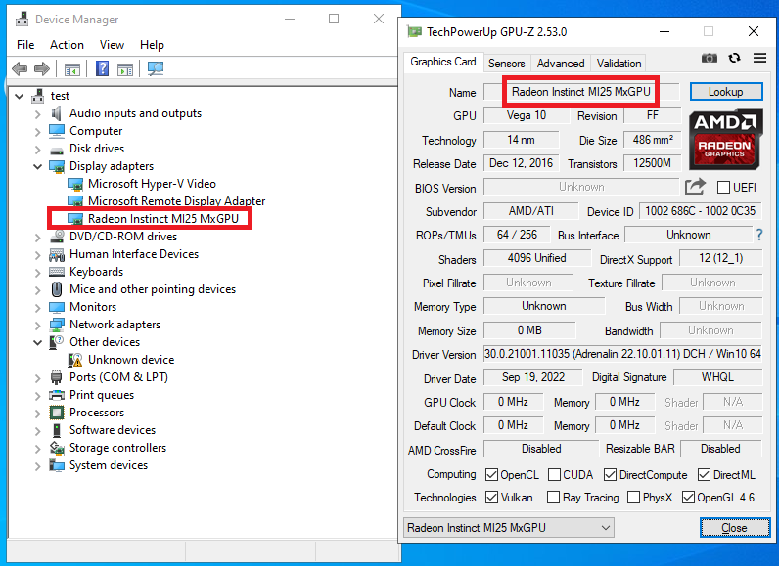Open the GPU selection dropdown at bottom
The width and height of the screenshot is (779, 566).
pyautogui.click(x=509, y=527)
